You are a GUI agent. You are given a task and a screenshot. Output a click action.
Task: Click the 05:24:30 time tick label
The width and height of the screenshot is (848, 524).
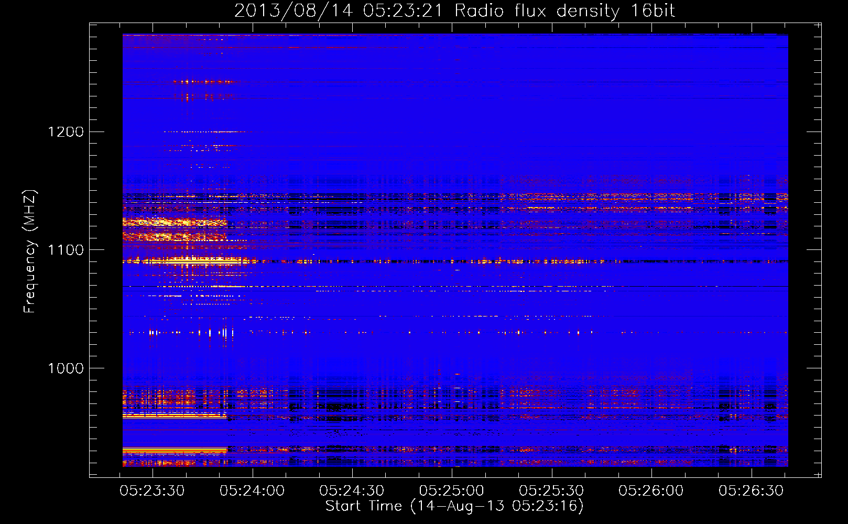pos(352,491)
